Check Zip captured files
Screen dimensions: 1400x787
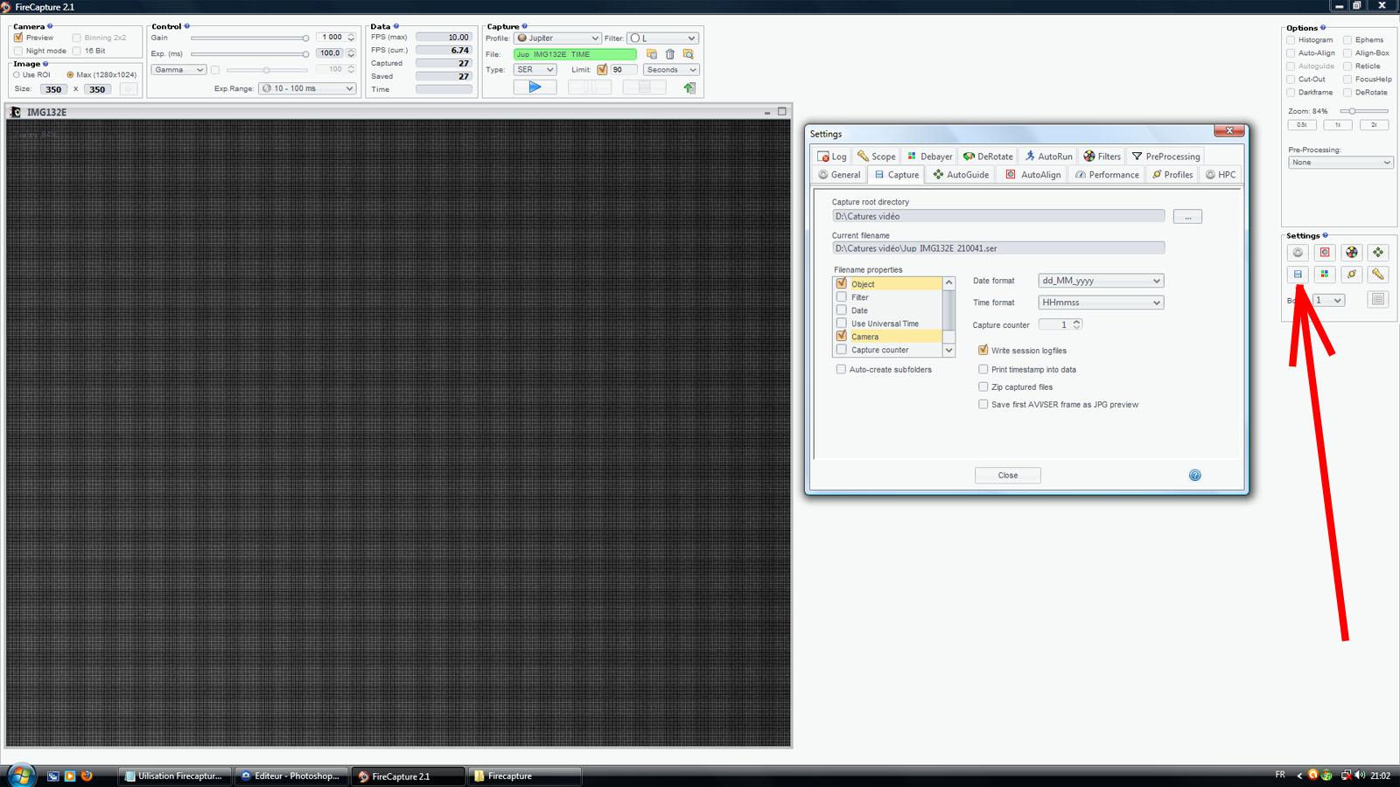983,387
